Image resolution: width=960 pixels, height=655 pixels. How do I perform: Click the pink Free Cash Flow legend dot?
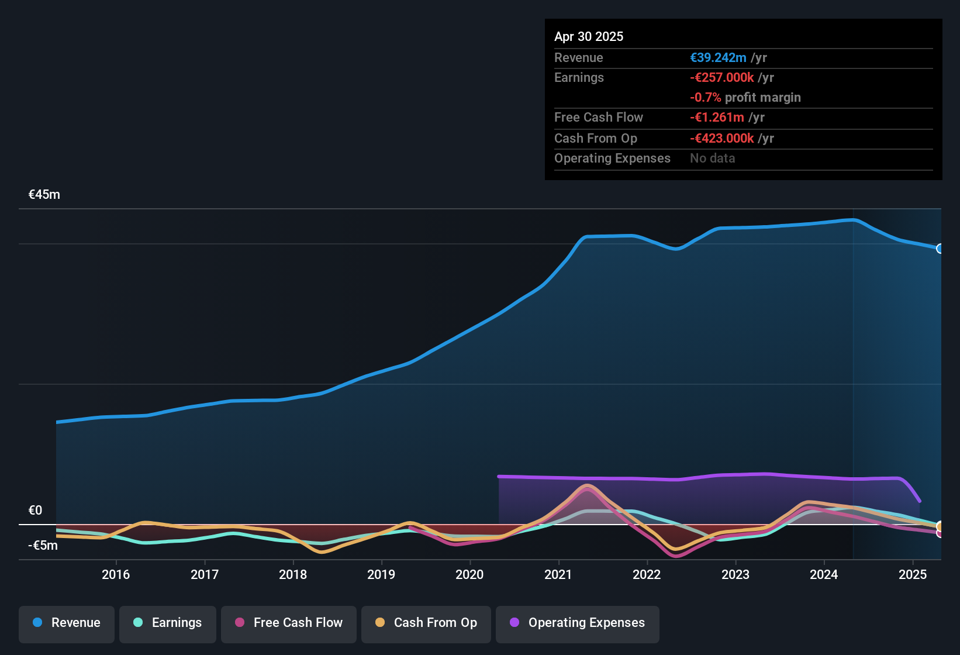click(x=239, y=623)
